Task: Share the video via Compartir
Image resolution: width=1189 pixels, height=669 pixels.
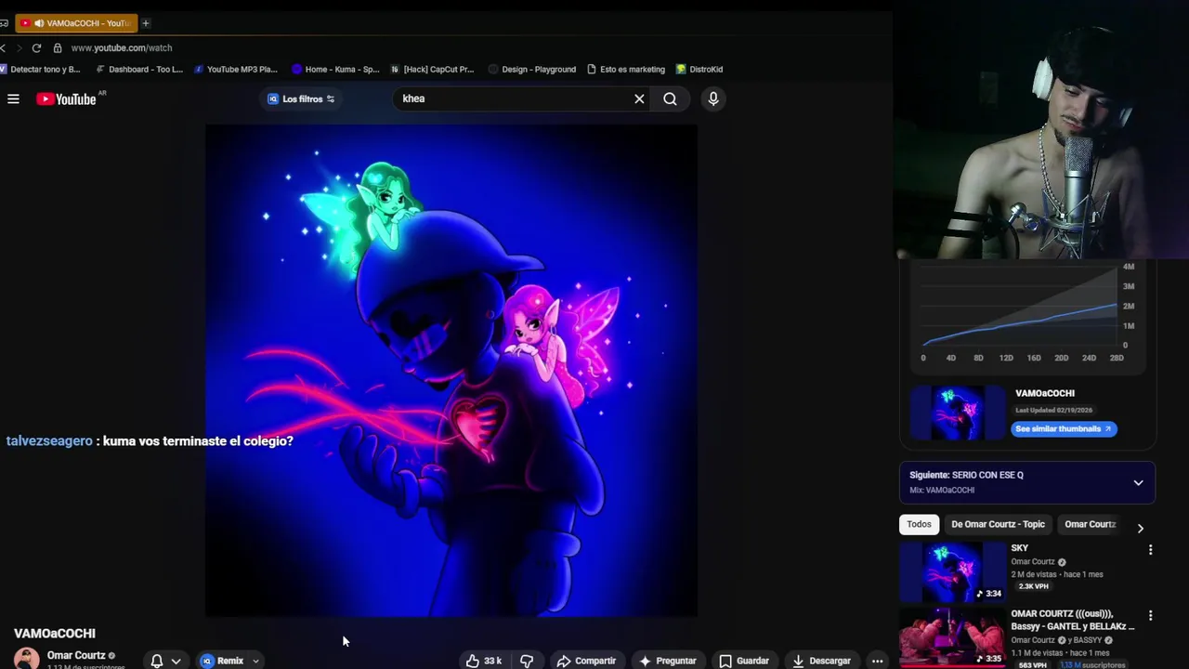Action: click(x=586, y=661)
